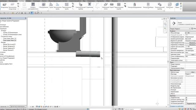Choose the Заполнитель трубы (pipe placeholder) tool

coord(58,6)
